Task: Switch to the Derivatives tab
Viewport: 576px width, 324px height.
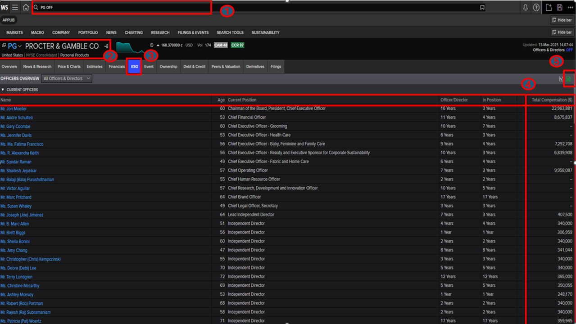Action: pos(255,67)
